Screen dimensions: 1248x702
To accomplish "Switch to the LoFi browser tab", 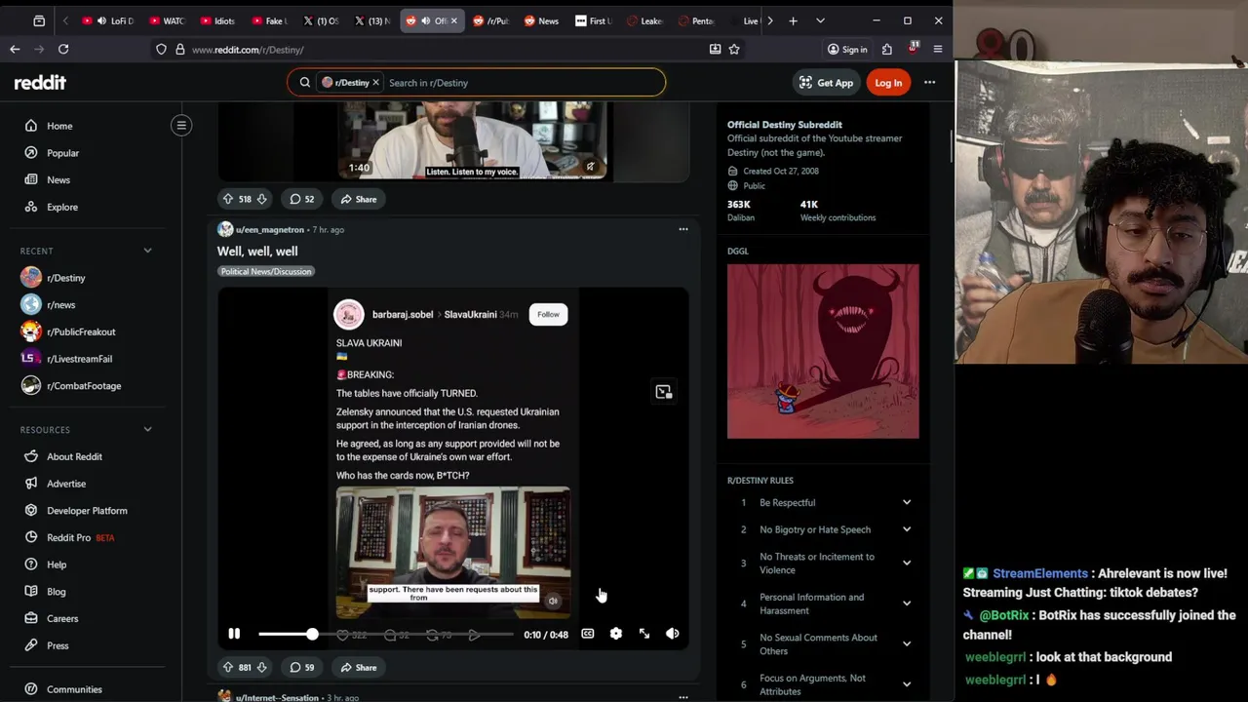I will (109, 20).
